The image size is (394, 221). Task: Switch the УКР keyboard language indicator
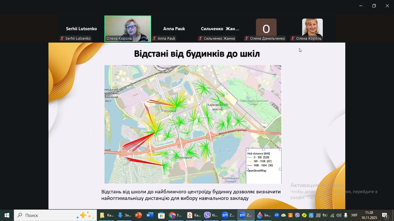coord(354,215)
